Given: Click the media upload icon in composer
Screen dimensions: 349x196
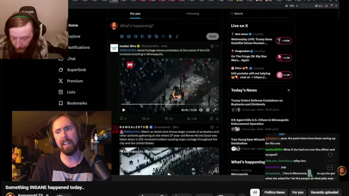Looking at the screenshot, I should (x=122, y=36).
